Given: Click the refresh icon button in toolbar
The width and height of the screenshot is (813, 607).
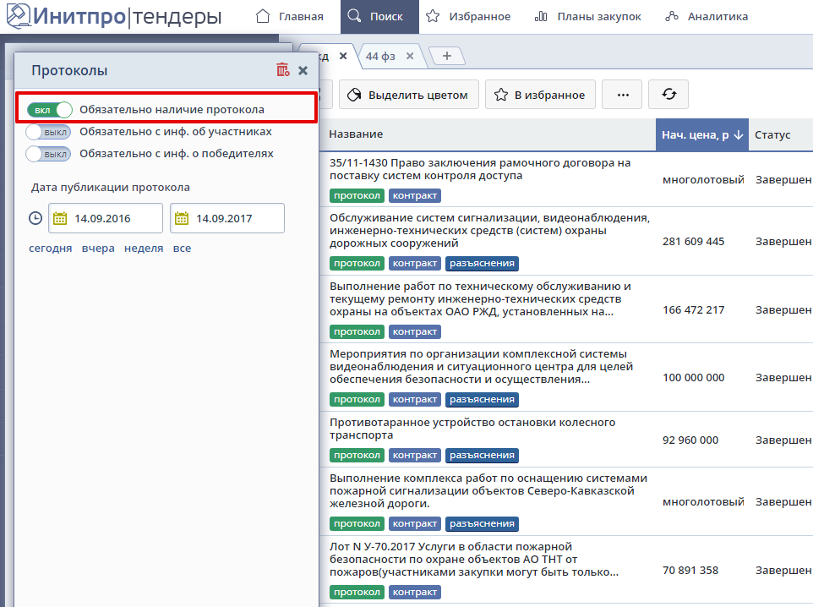Looking at the screenshot, I should point(668,95).
